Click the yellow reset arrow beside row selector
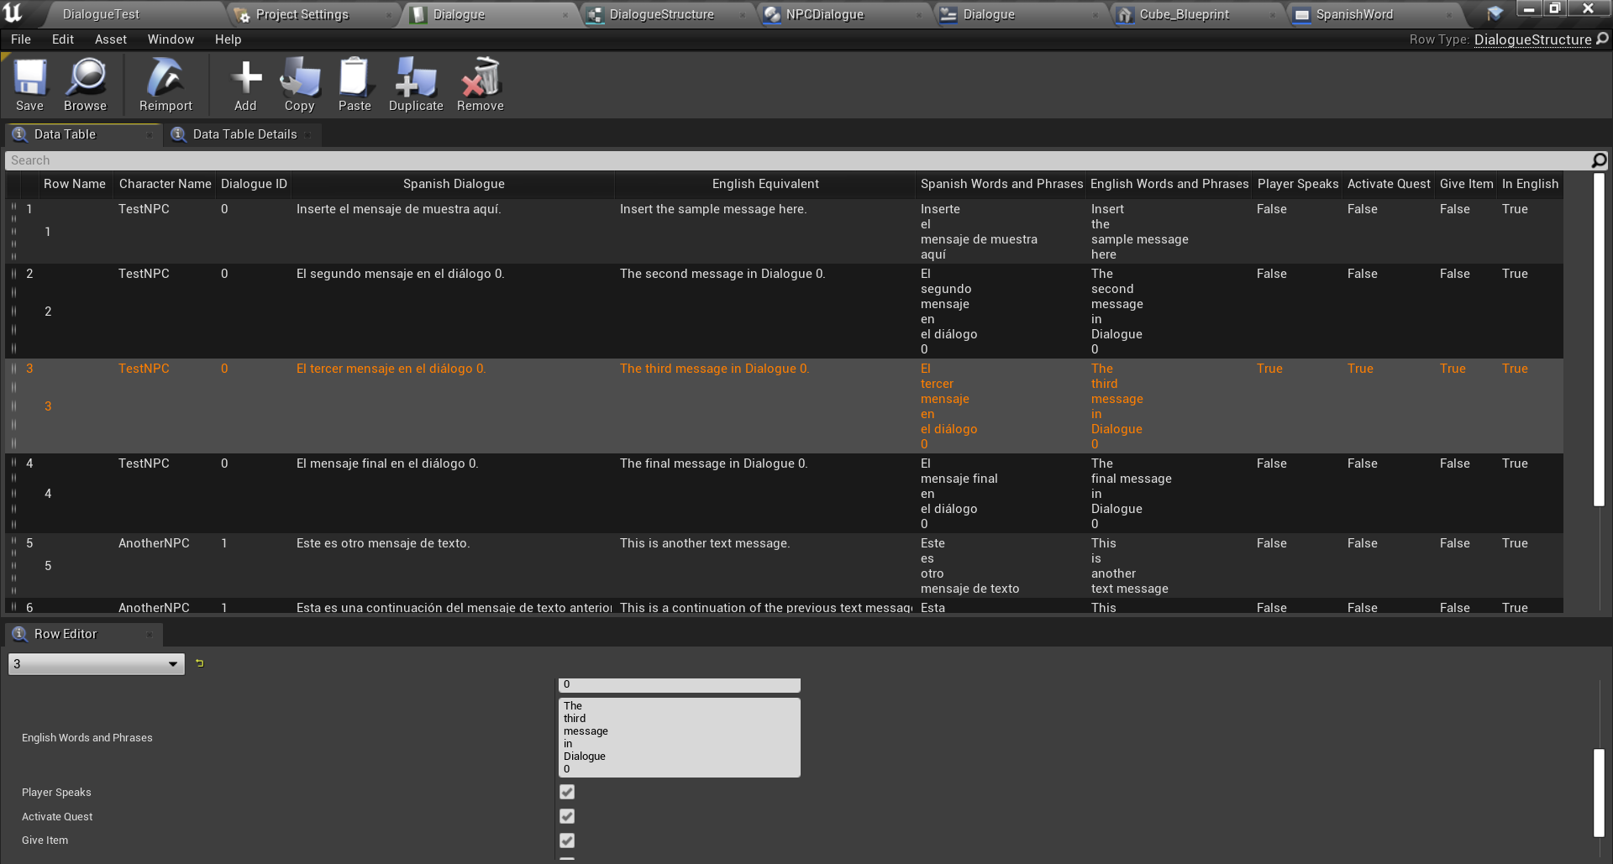The width and height of the screenshot is (1613, 864). click(199, 663)
